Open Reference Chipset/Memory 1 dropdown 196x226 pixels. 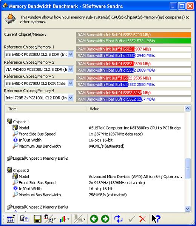71,55
